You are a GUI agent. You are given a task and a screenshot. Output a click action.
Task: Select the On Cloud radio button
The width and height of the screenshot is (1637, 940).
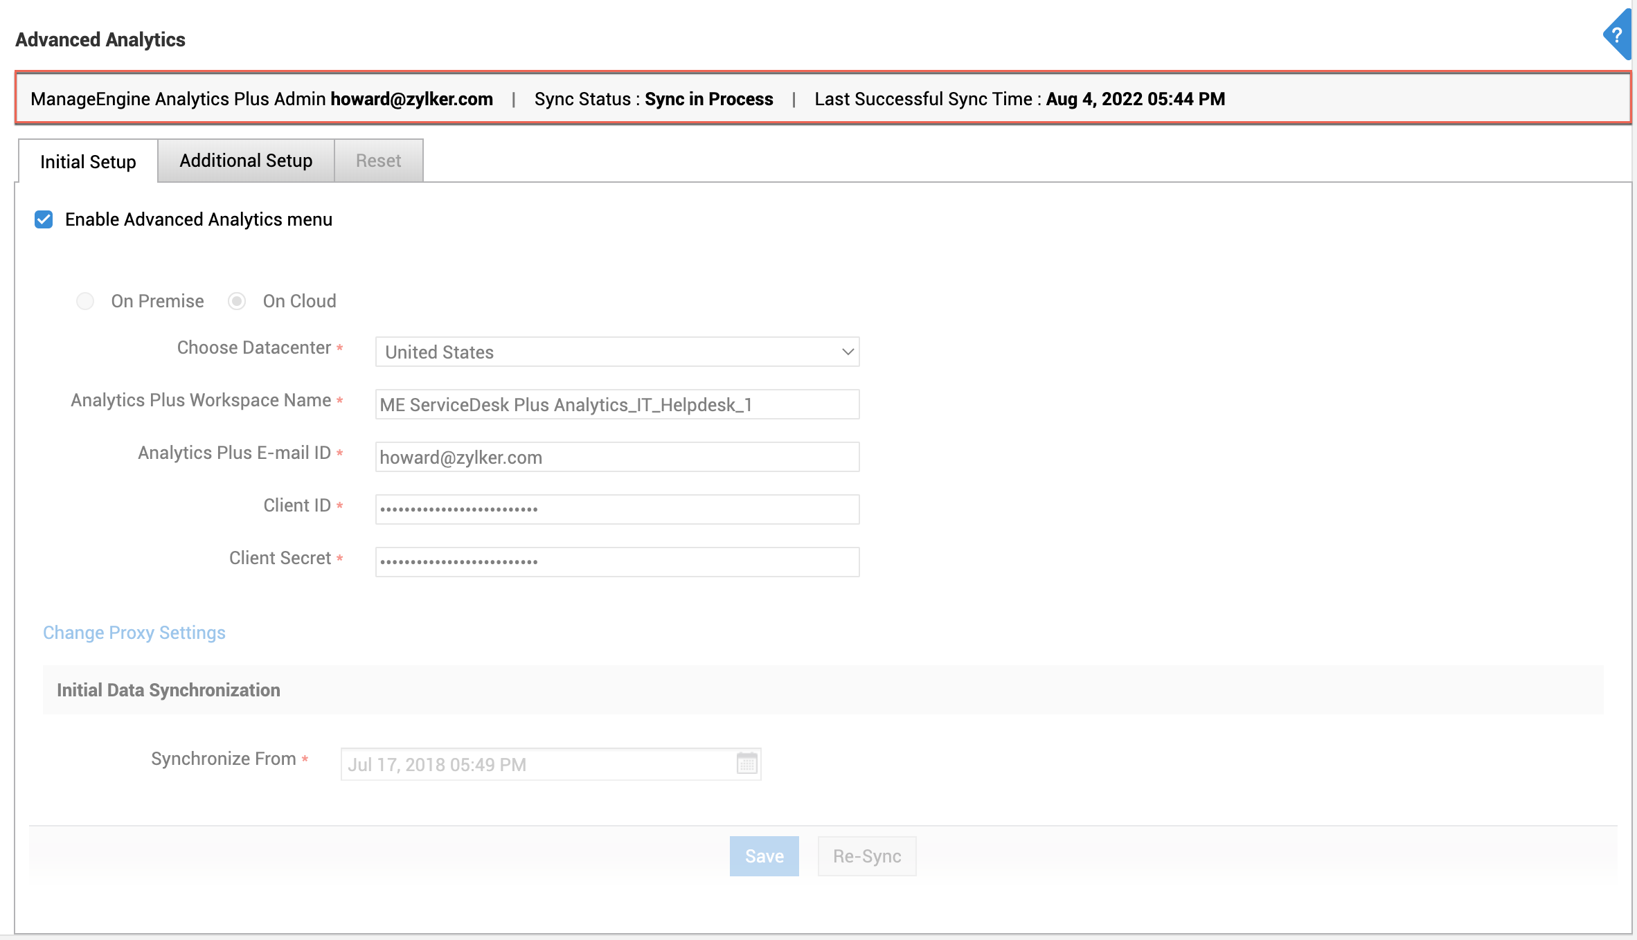coord(237,301)
